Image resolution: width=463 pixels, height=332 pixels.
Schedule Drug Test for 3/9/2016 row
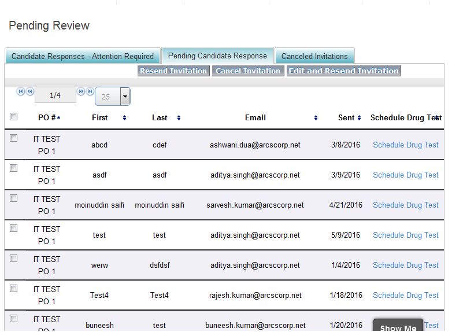tap(406, 175)
